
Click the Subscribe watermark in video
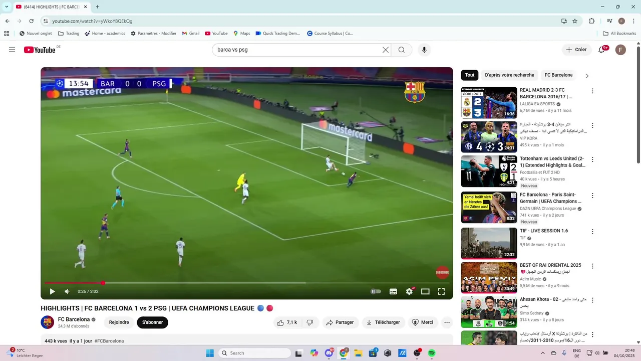[442, 273]
